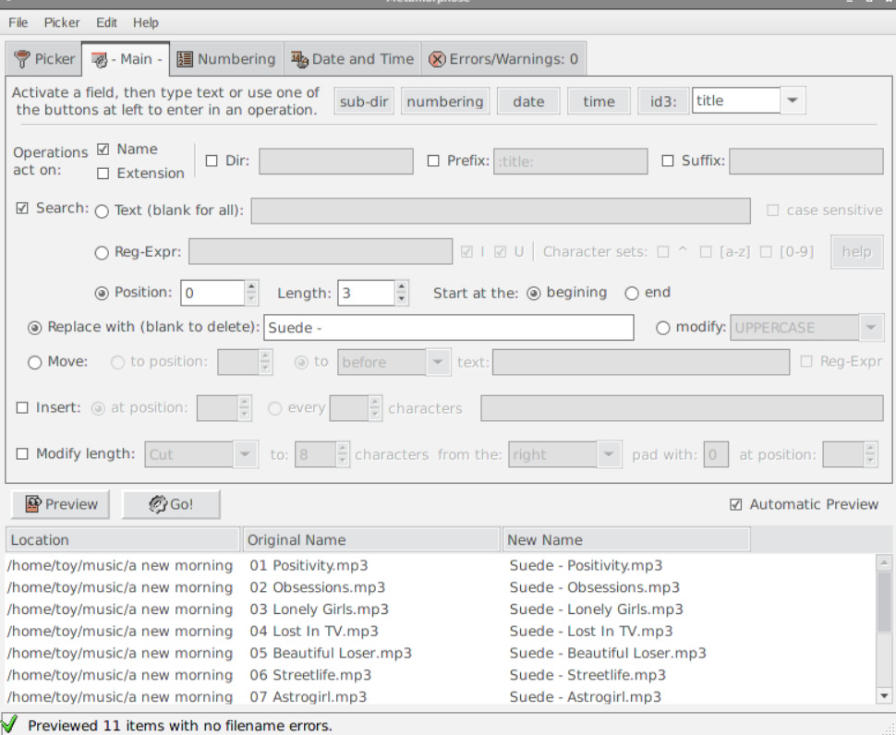Insert sub-dir into operation
Screen dimensions: 896x735
pos(363,101)
